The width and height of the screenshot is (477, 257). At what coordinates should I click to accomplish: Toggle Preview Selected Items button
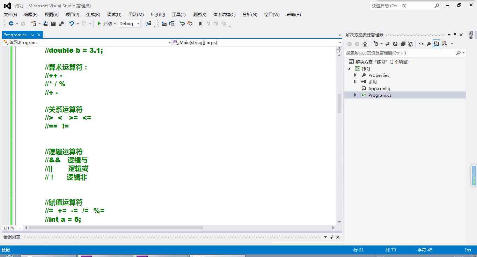(x=436, y=44)
